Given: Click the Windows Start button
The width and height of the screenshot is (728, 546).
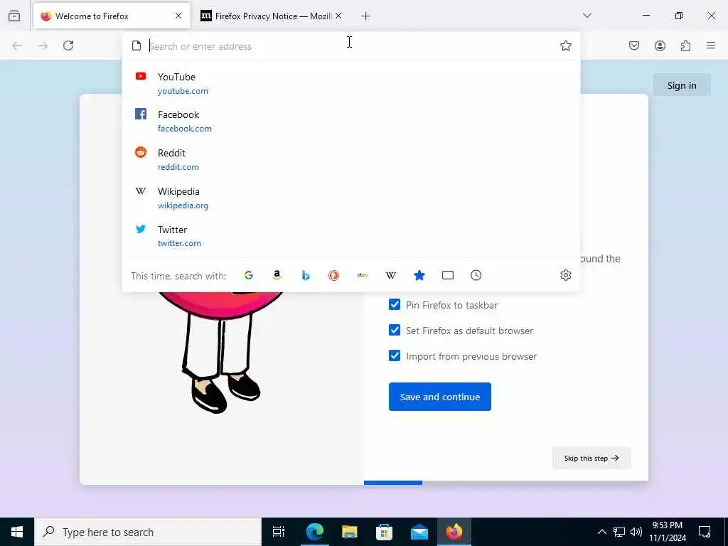Looking at the screenshot, I should coord(17,532).
